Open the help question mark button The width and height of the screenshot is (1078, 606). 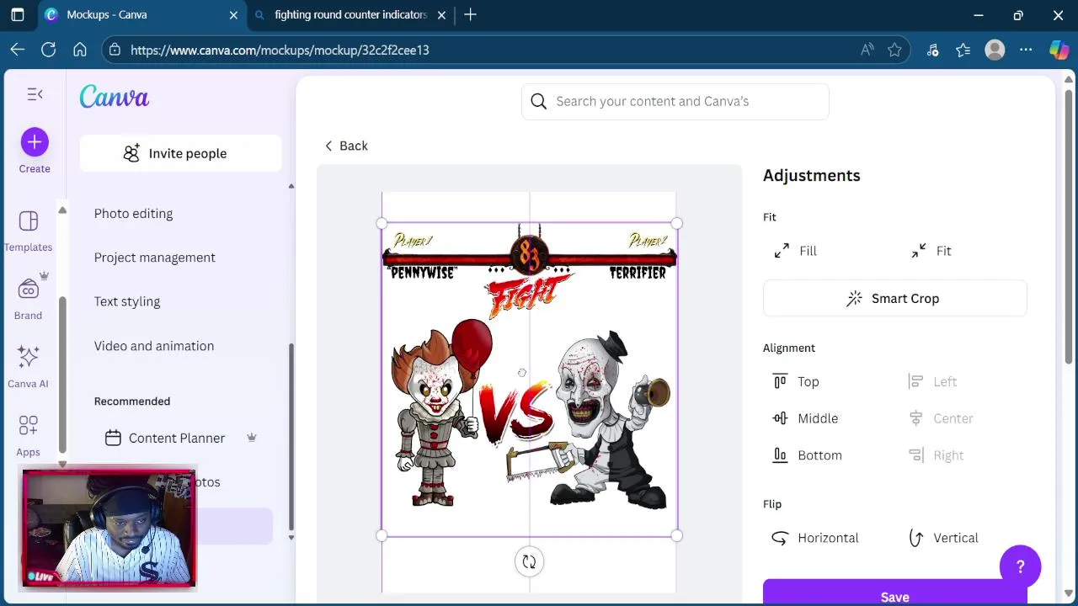[x=1020, y=567]
